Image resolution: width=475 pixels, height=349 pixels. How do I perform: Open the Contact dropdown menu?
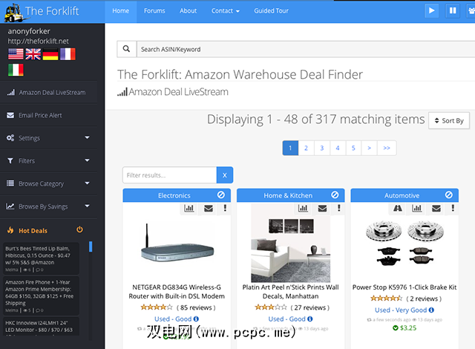(x=226, y=11)
